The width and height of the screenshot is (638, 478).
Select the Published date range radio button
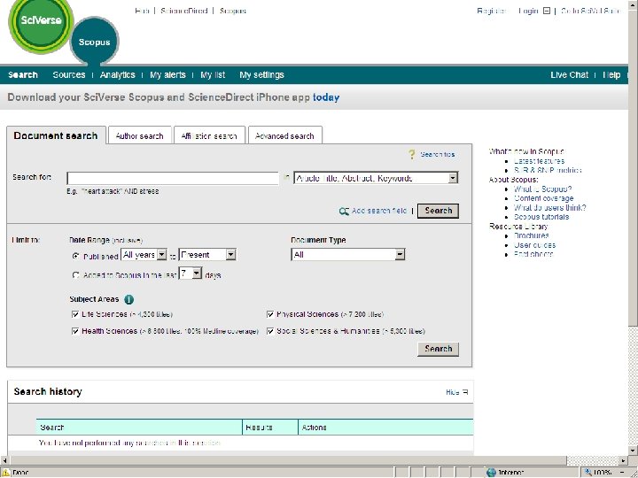(75, 256)
